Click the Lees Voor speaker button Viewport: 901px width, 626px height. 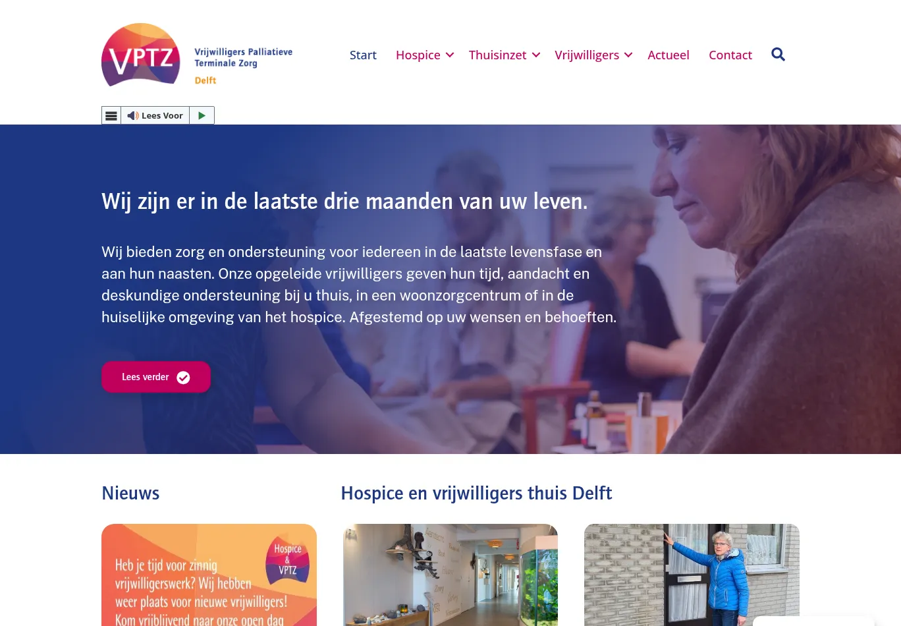[x=155, y=115]
